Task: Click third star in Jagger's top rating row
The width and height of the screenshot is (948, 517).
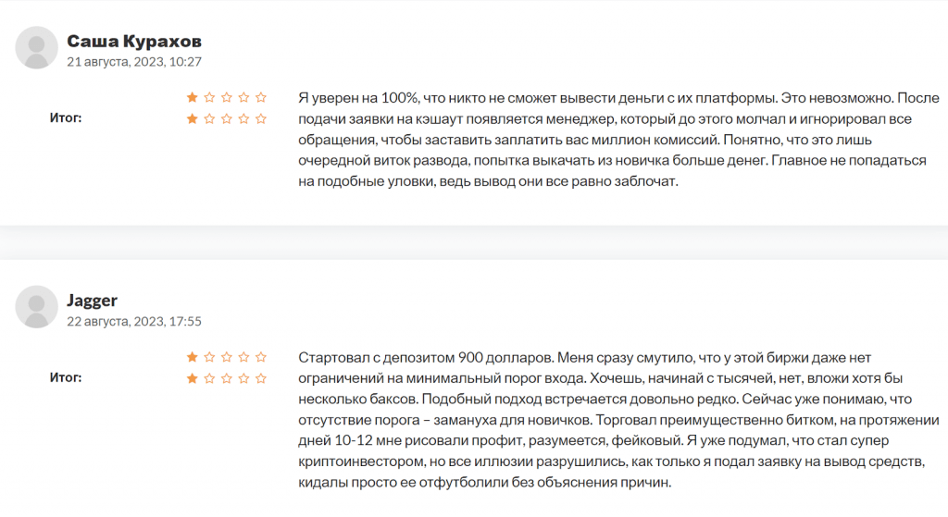Action: (x=227, y=357)
